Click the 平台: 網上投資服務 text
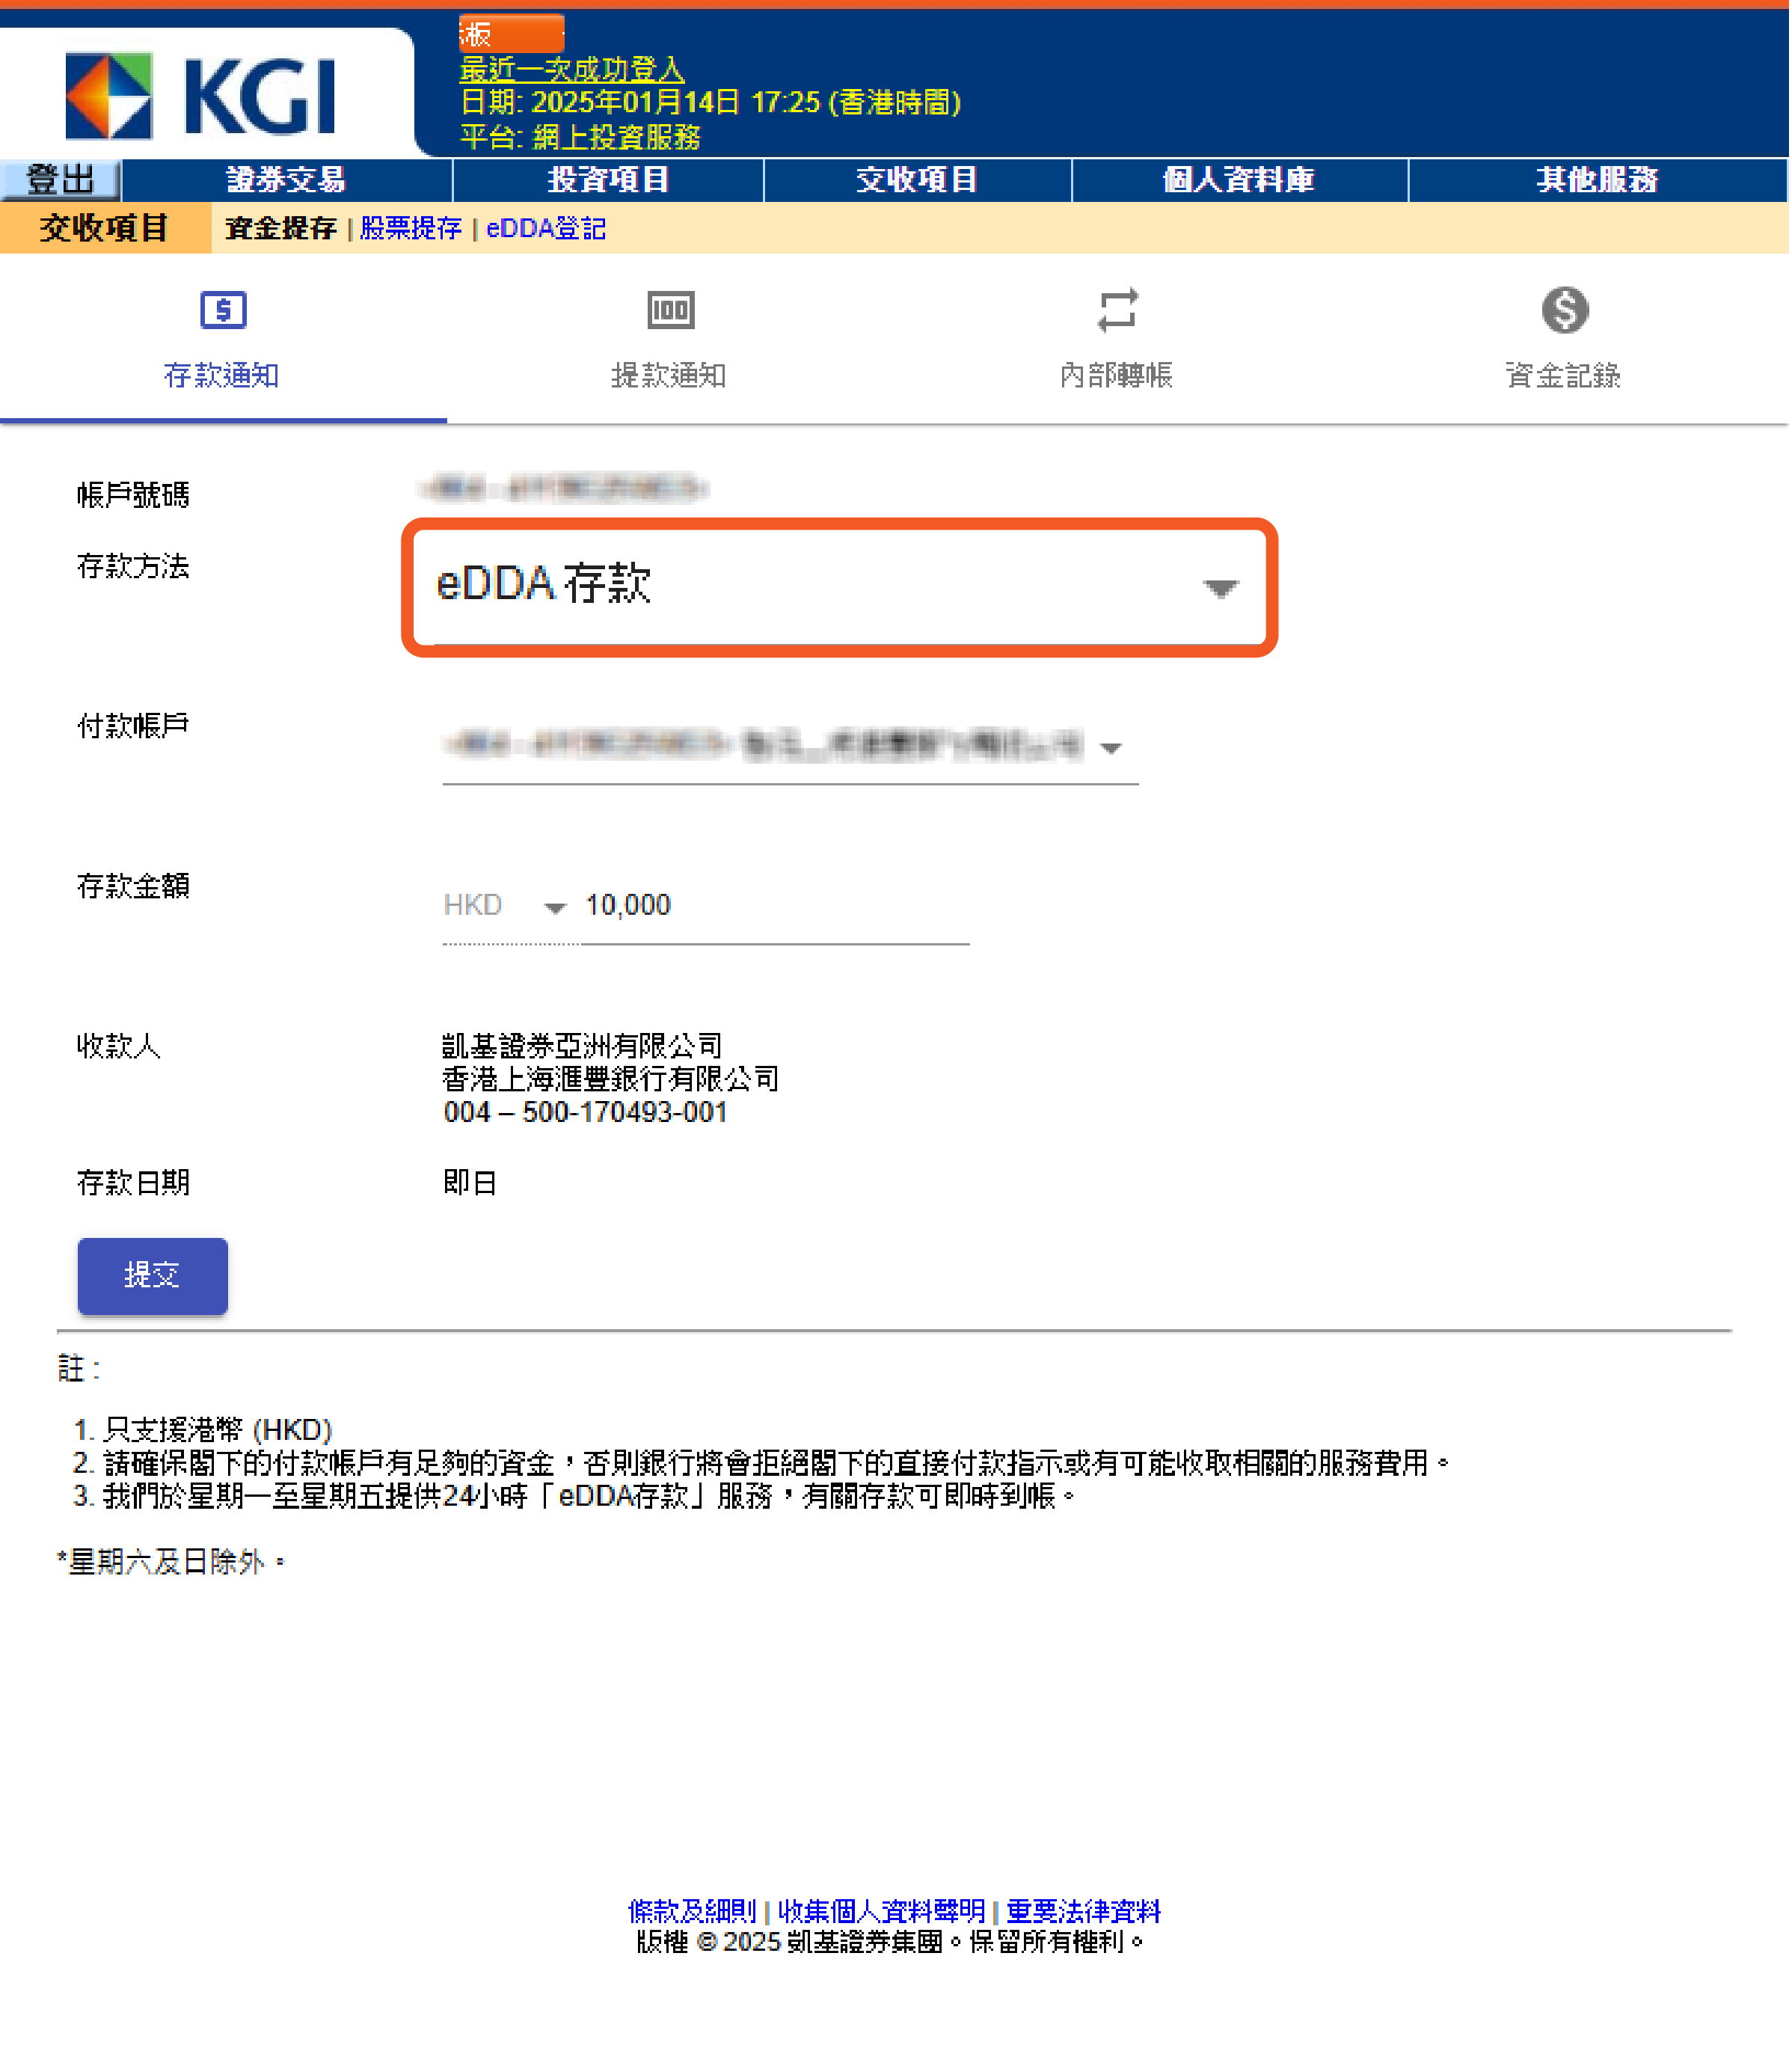Image resolution: width=1792 pixels, height=2054 pixels. (581, 137)
